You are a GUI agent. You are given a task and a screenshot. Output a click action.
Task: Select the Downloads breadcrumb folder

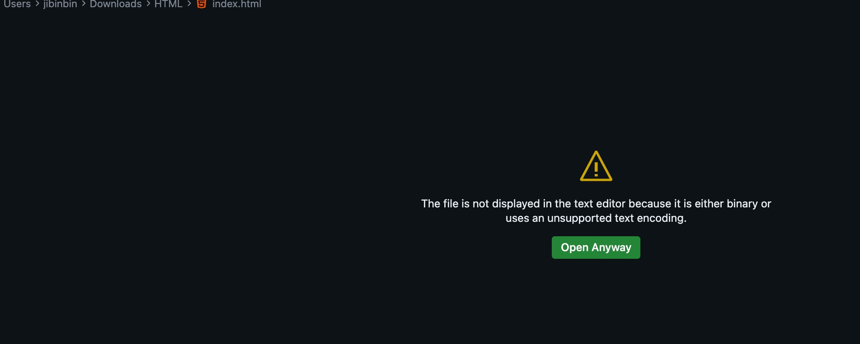[x=116, y=4]
